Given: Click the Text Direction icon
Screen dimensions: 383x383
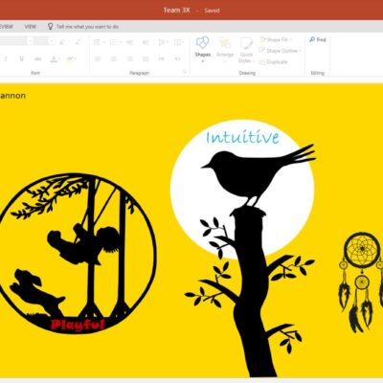Looking at the screenshot, I should tap(162, 42).
